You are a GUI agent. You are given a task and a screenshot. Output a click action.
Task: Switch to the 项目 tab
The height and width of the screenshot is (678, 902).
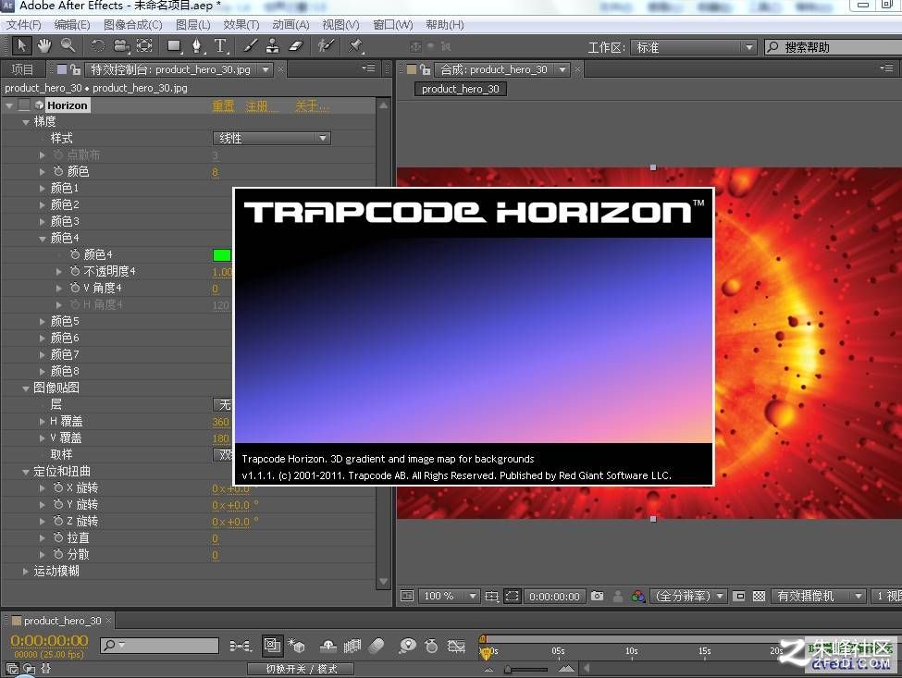(22, 69)
